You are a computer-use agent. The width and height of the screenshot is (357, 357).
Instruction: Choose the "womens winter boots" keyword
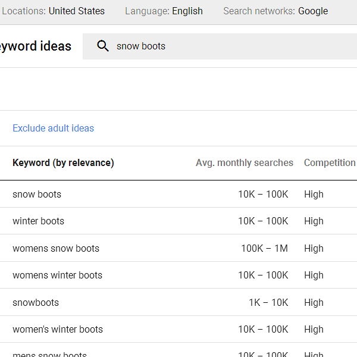click(57, 275)
